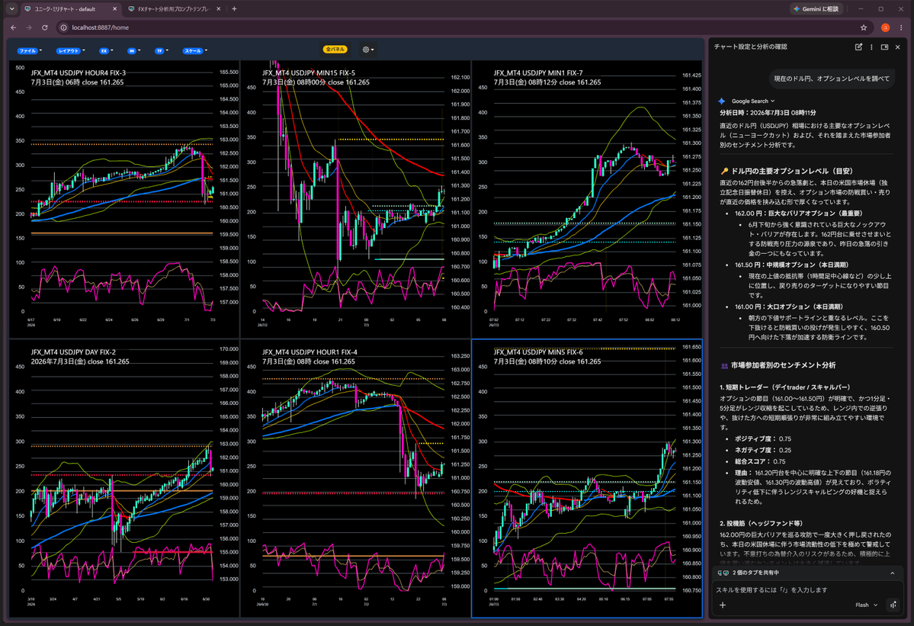914x626 pixels.
Task: Click 1. 短期トレーダー section heading
Action: [x=784, y=387]
